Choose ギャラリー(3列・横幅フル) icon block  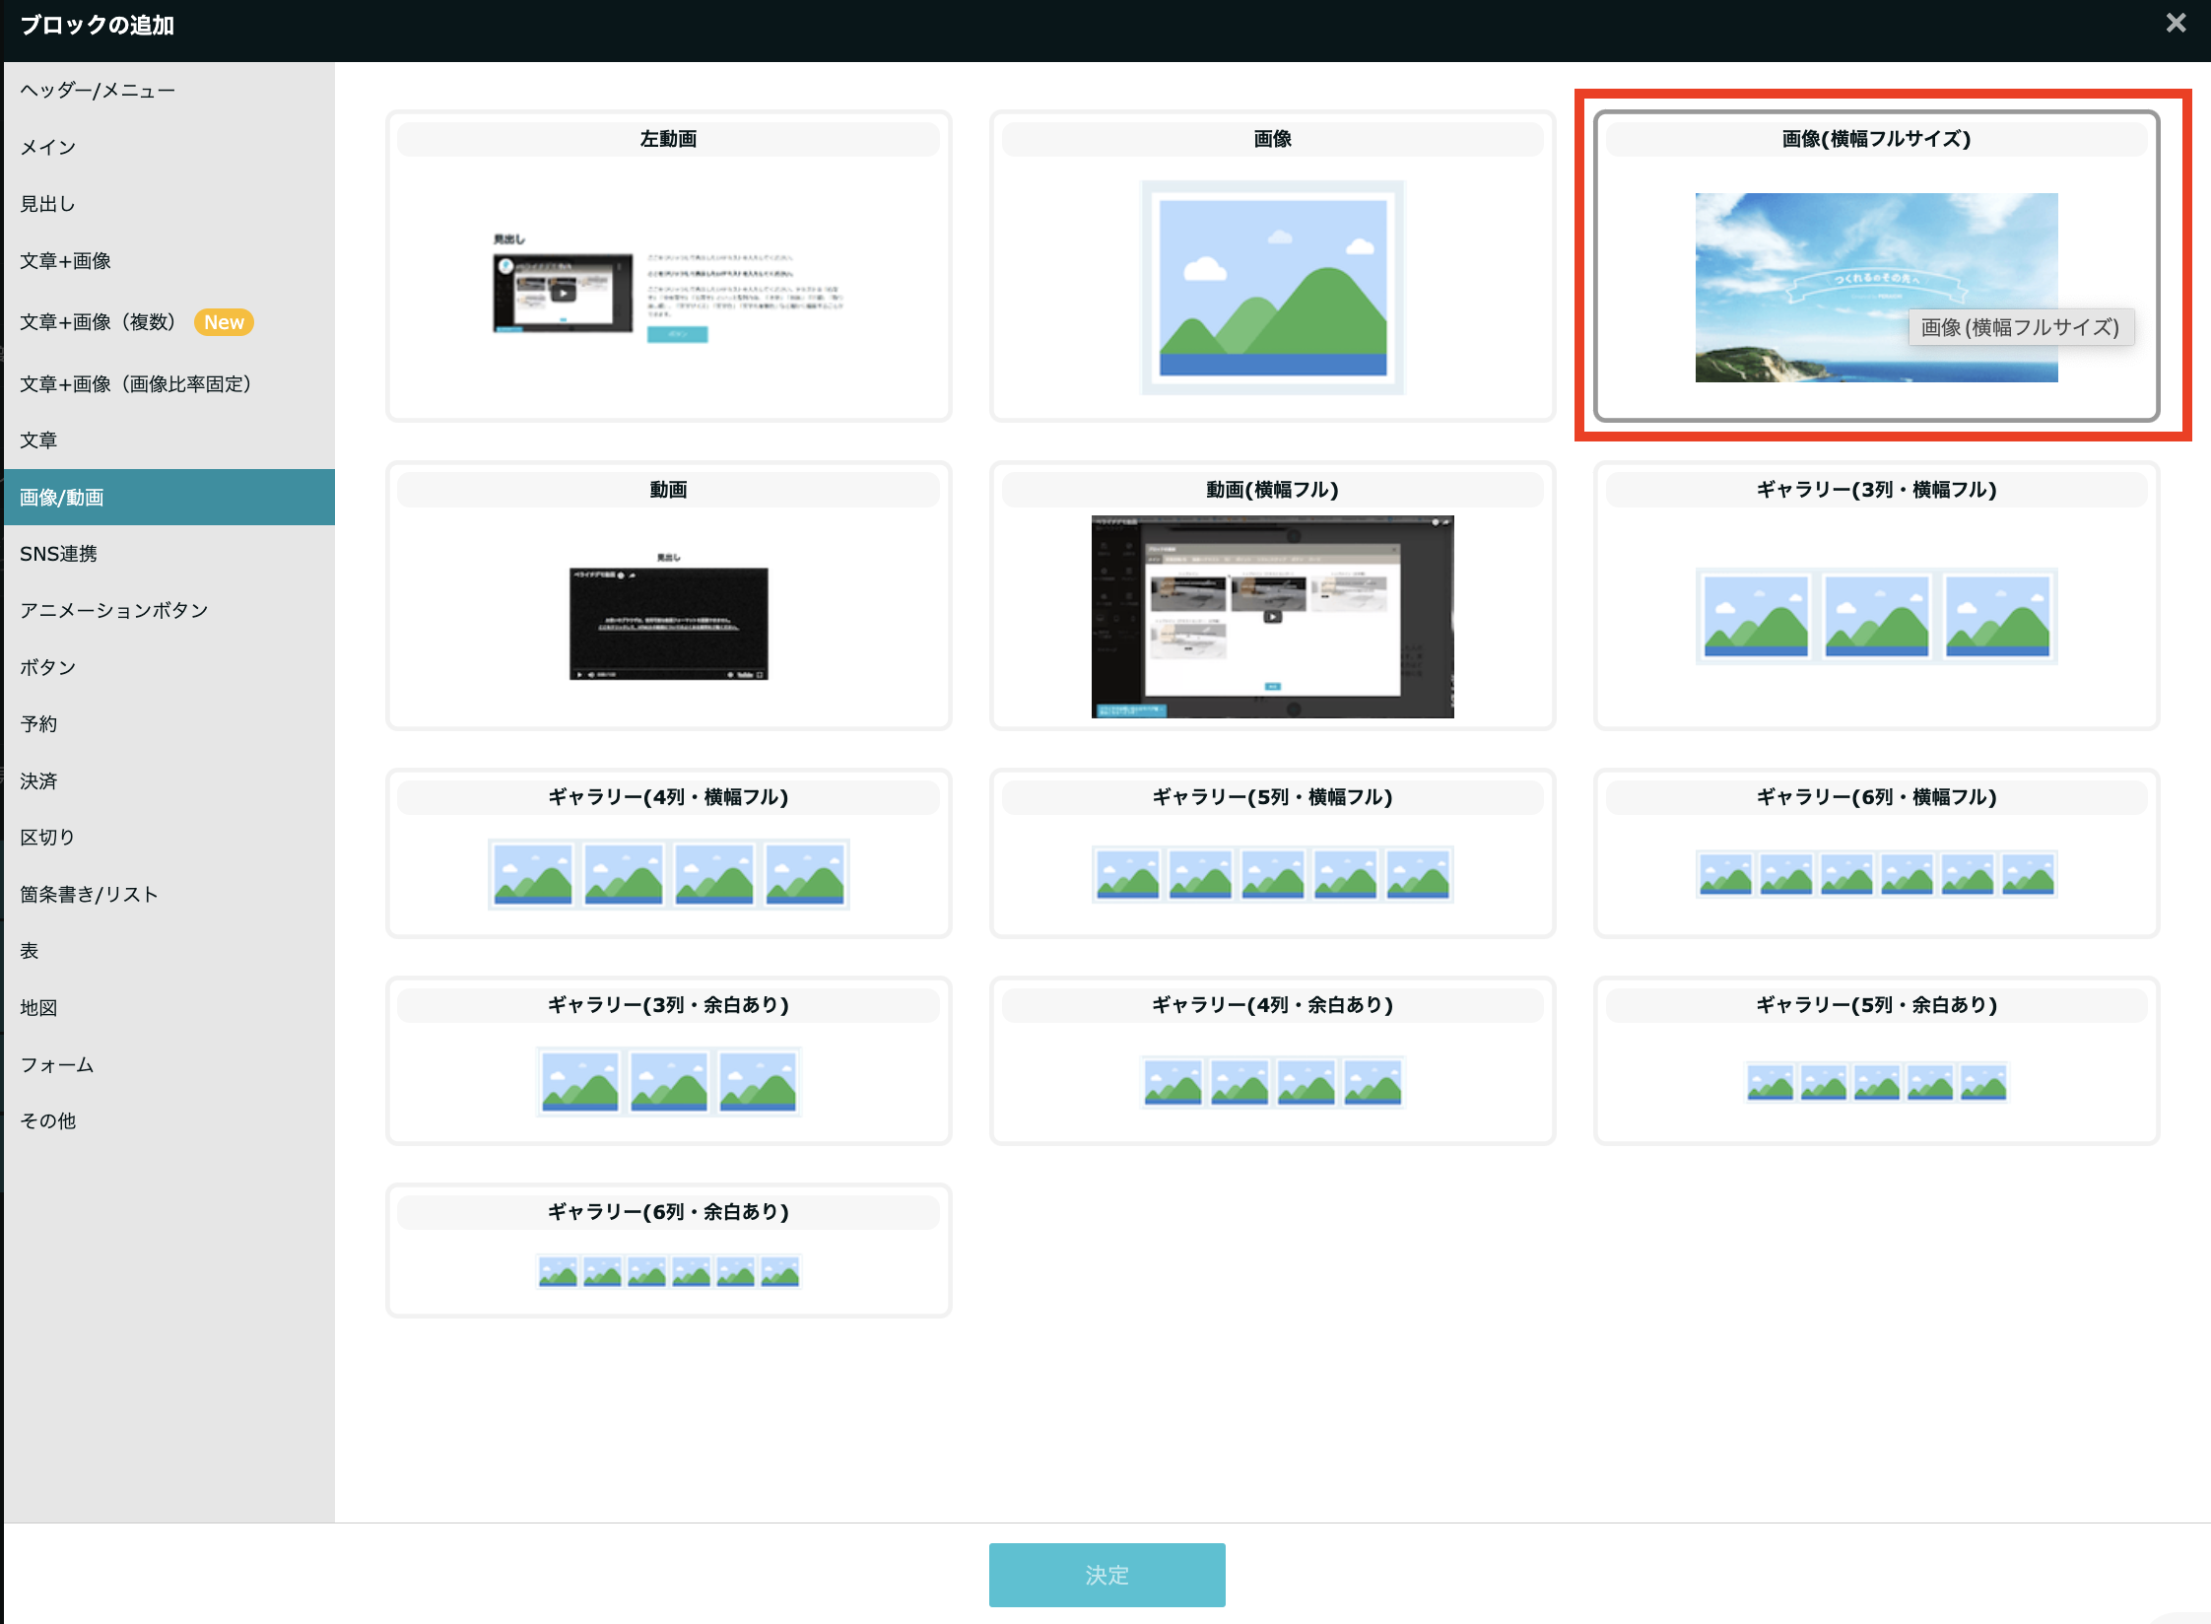[1876, 616]
